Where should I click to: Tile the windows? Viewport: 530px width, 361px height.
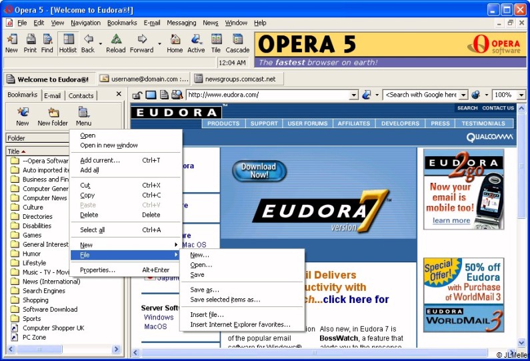click(x=216, y=43)
